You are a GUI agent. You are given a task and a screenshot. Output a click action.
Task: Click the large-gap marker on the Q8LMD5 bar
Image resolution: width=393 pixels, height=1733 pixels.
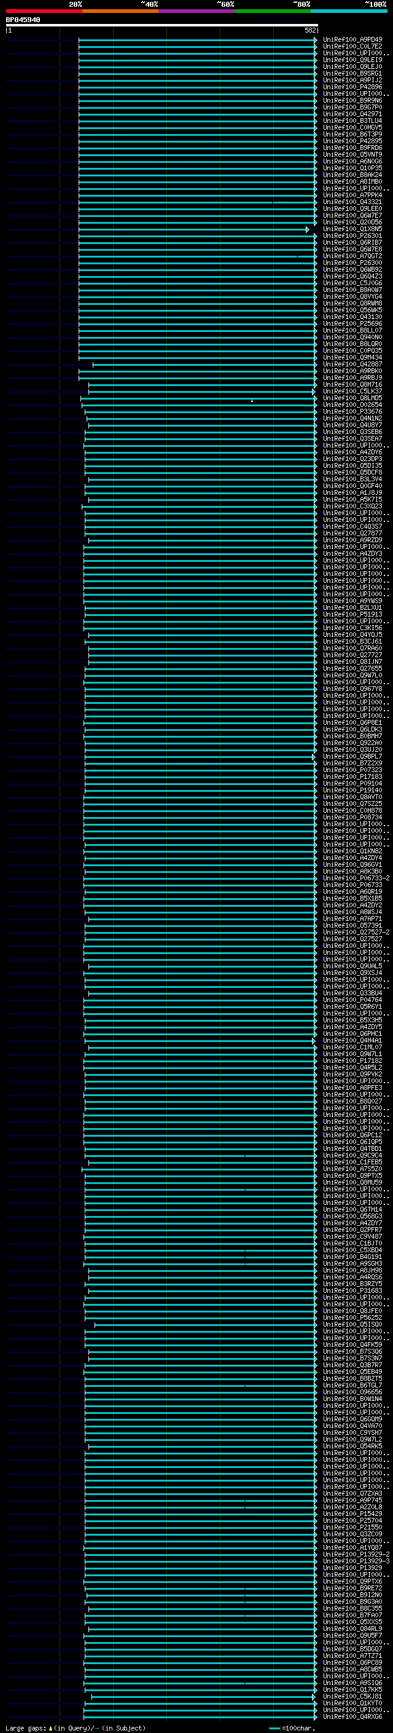pyautogui.click(x=252, y=401)
